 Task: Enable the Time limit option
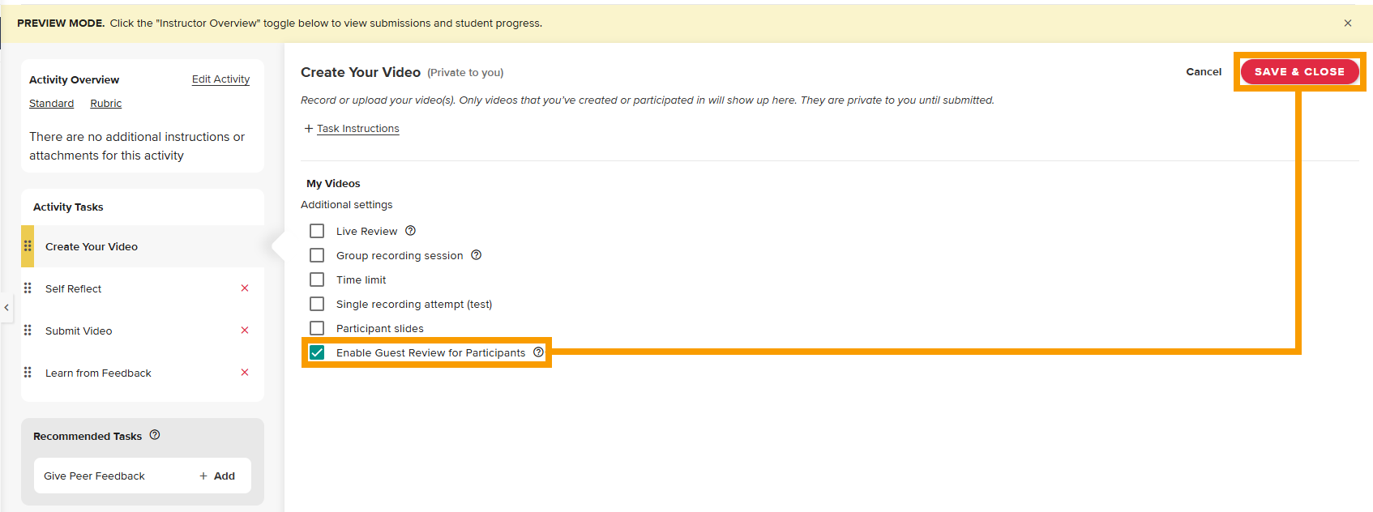pos(316,279)
